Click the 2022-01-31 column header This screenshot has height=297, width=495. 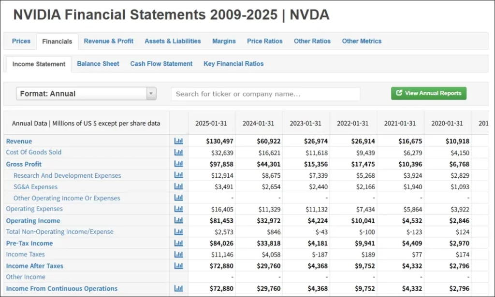[x=352, y=123]
